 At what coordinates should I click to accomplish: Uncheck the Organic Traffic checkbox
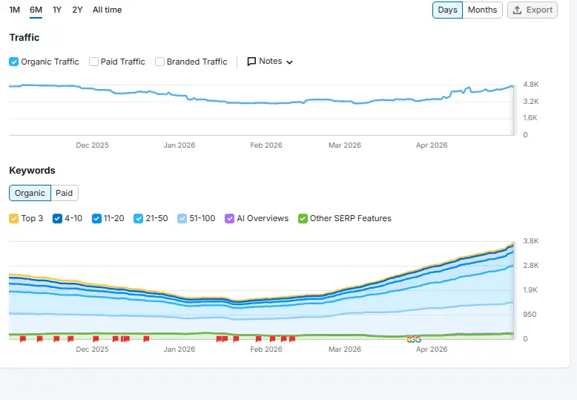click(13, 62)
